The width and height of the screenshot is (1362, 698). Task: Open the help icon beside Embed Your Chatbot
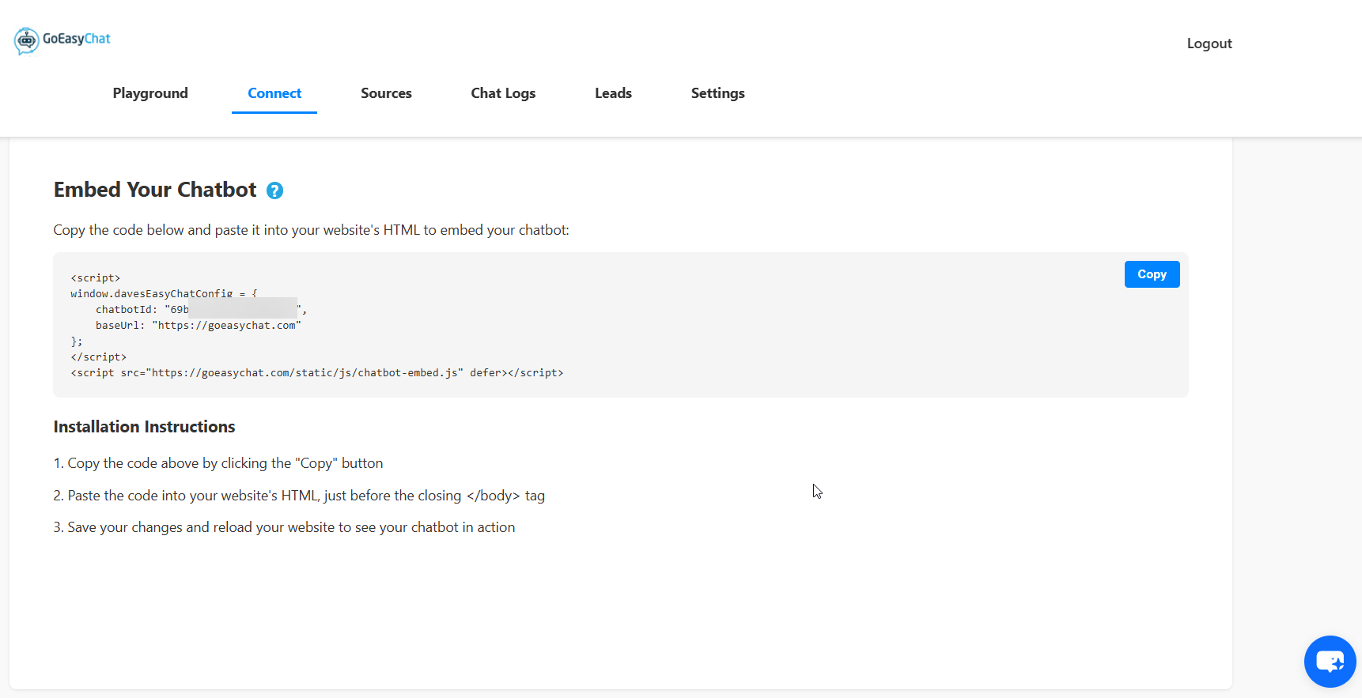pos(274,191)
